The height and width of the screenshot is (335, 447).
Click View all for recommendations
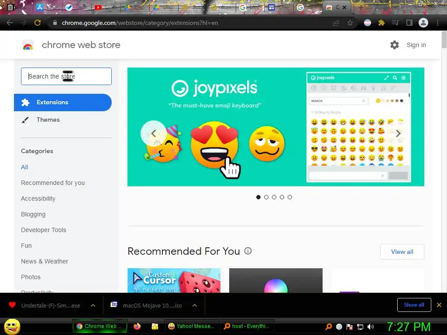(x=402, y=252)
